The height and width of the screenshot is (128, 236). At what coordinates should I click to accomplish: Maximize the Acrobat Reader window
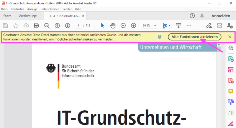coord(220,3)
